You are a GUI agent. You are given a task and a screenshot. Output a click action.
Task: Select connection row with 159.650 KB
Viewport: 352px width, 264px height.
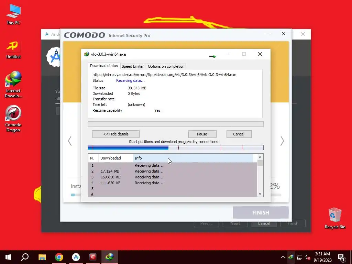[x=173, y=177]
